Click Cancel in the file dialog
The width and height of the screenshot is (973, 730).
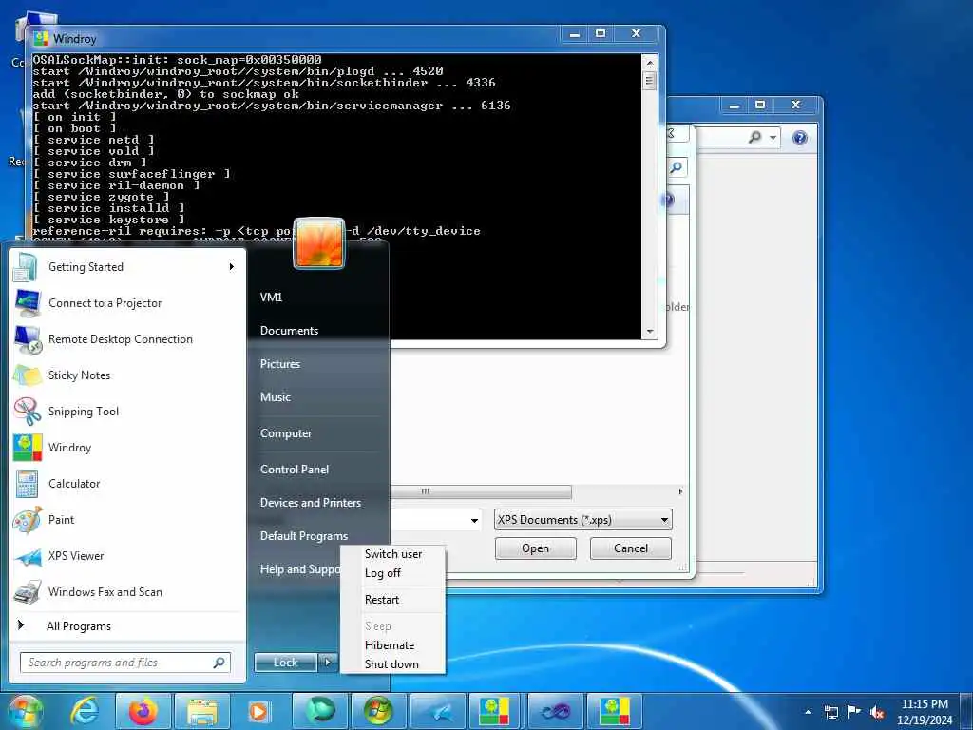click(x=631, y=548)
